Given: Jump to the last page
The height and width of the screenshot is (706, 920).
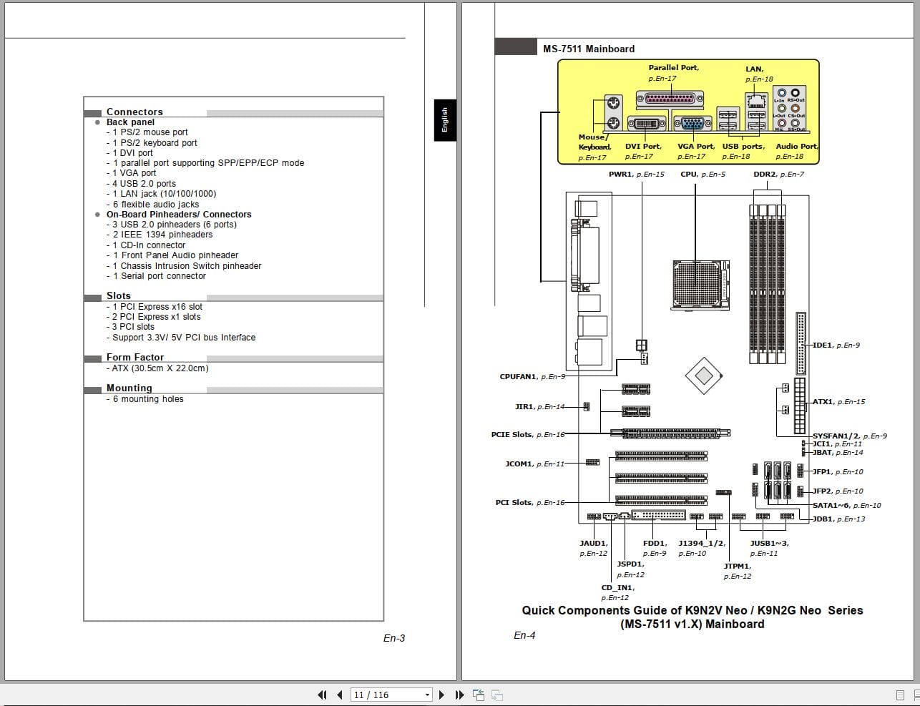Looking at the screenshot, I should 459,695.
